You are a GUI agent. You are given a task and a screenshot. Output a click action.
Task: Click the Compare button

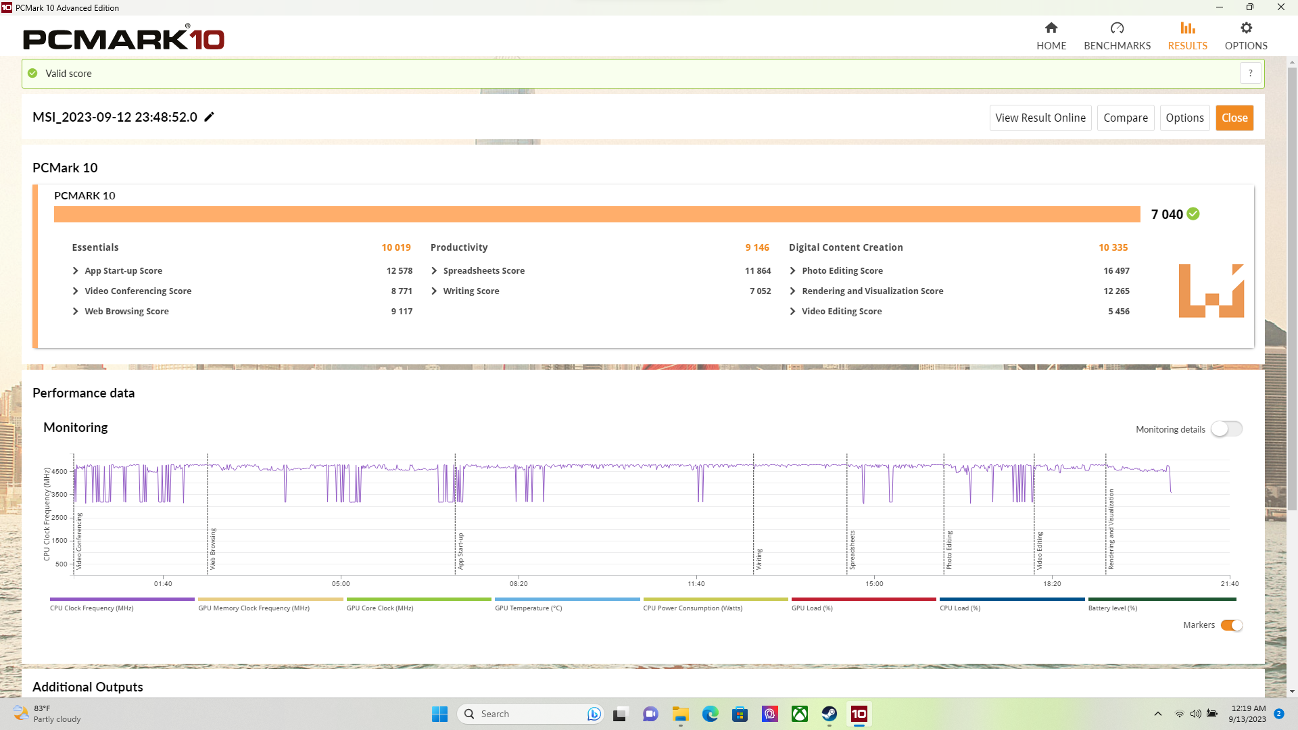pyautogui.click(x=1125, y=118)
